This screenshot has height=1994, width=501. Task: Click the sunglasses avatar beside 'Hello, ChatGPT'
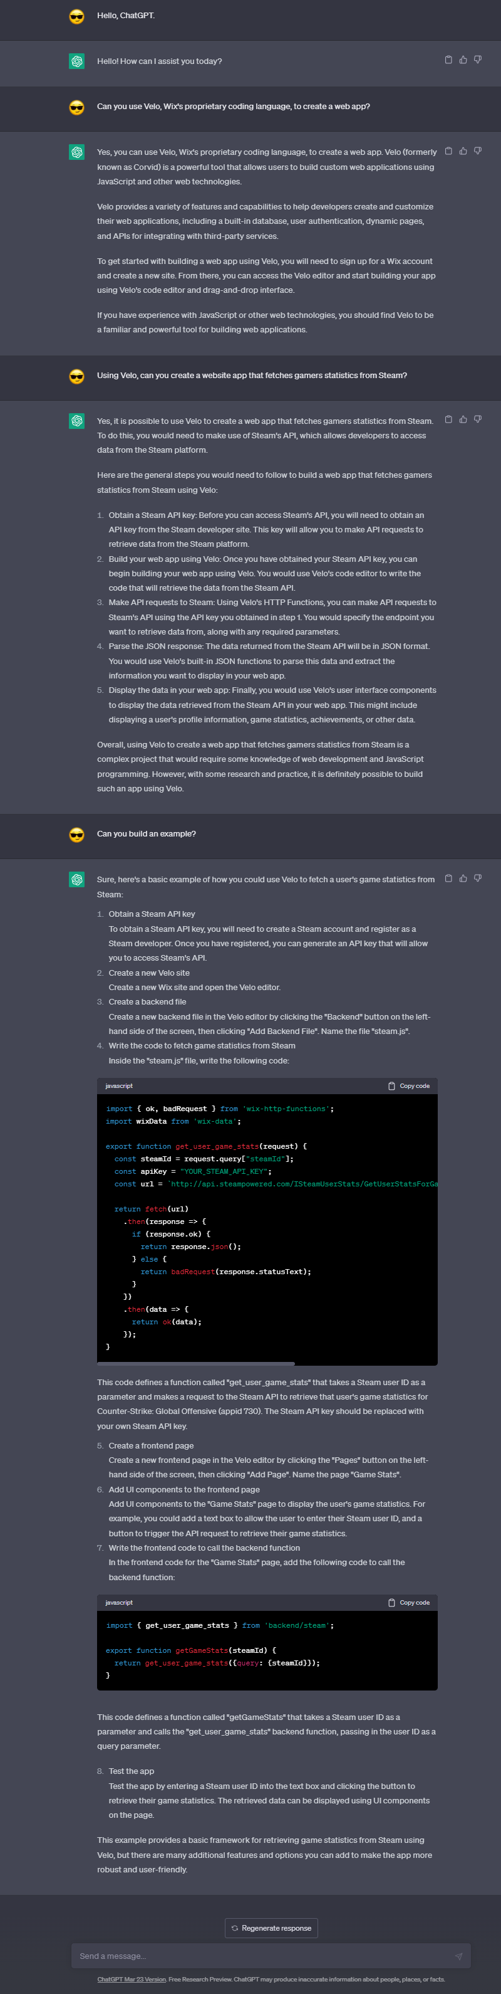pos(76,16)
